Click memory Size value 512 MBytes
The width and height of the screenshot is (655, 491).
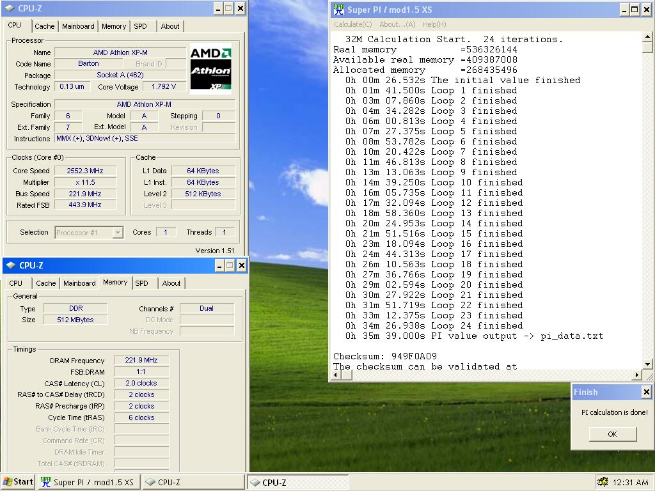pyautogui.click(x=75, y=320)
